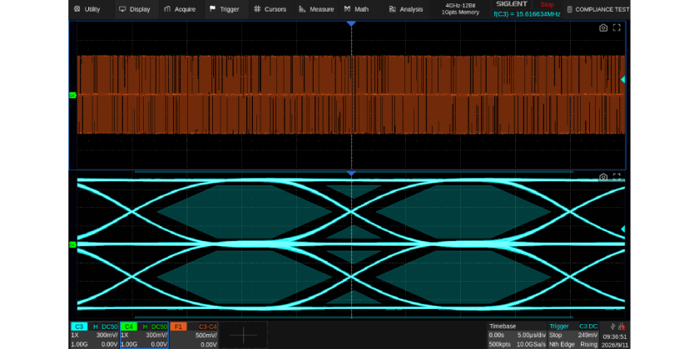This screenshot has height=349, width=699.
Task: Open the Math menu
Action: [356, 9]
